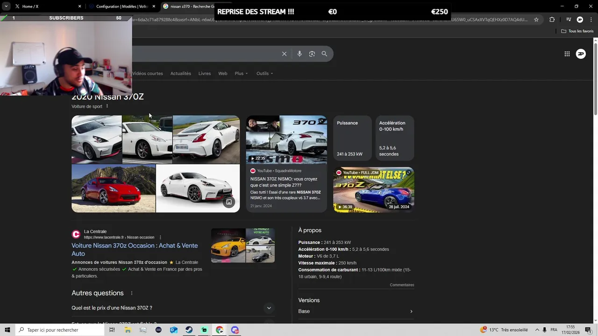
Task: Open the image gallery icon on photos
Action: tap(229, 202)
